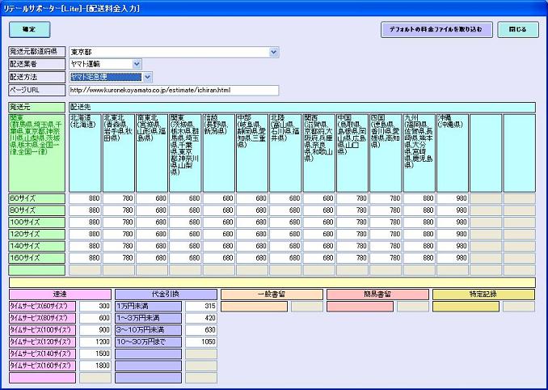Click the ページURL text field
This screenshot has width=548, height=390.
tap(173, 90)
